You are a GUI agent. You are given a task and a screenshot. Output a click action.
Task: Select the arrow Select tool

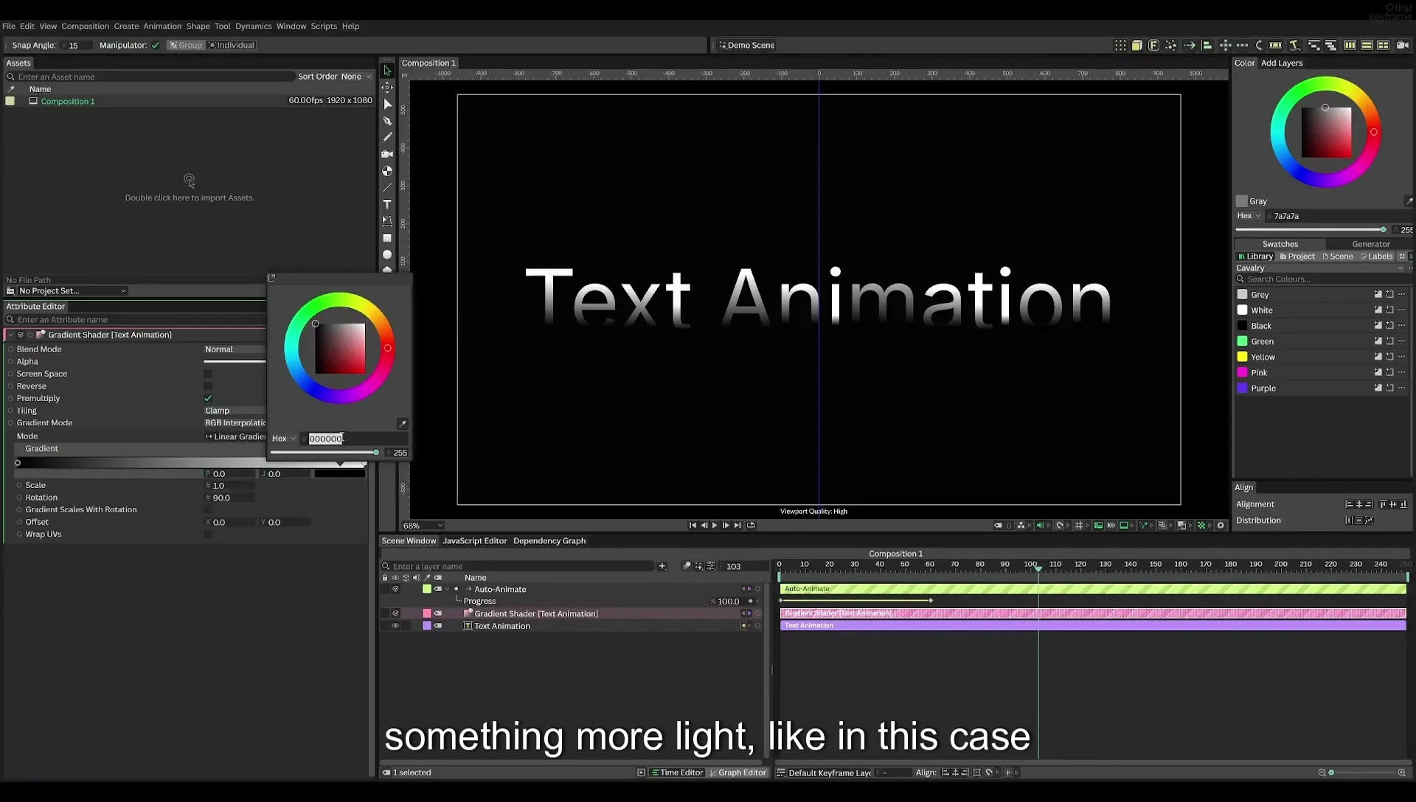tap(387, 71)
